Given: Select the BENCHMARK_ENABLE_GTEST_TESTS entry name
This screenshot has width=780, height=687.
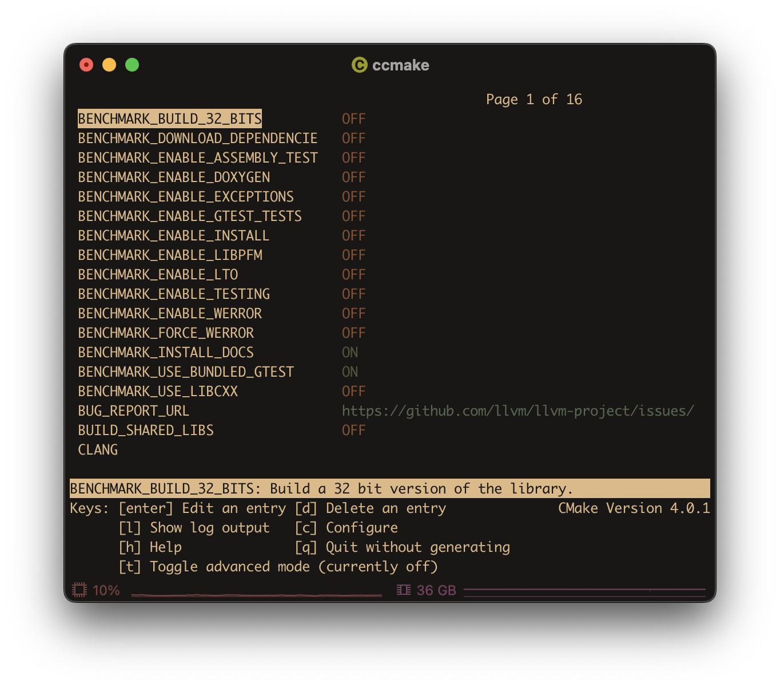Looking at the screenshot, I should click(190, 216).
